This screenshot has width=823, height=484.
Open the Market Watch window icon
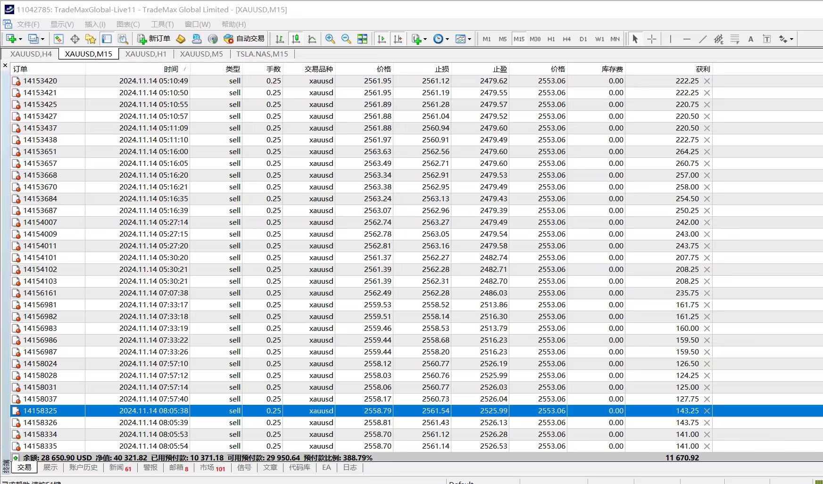click(x=58, y=39)
